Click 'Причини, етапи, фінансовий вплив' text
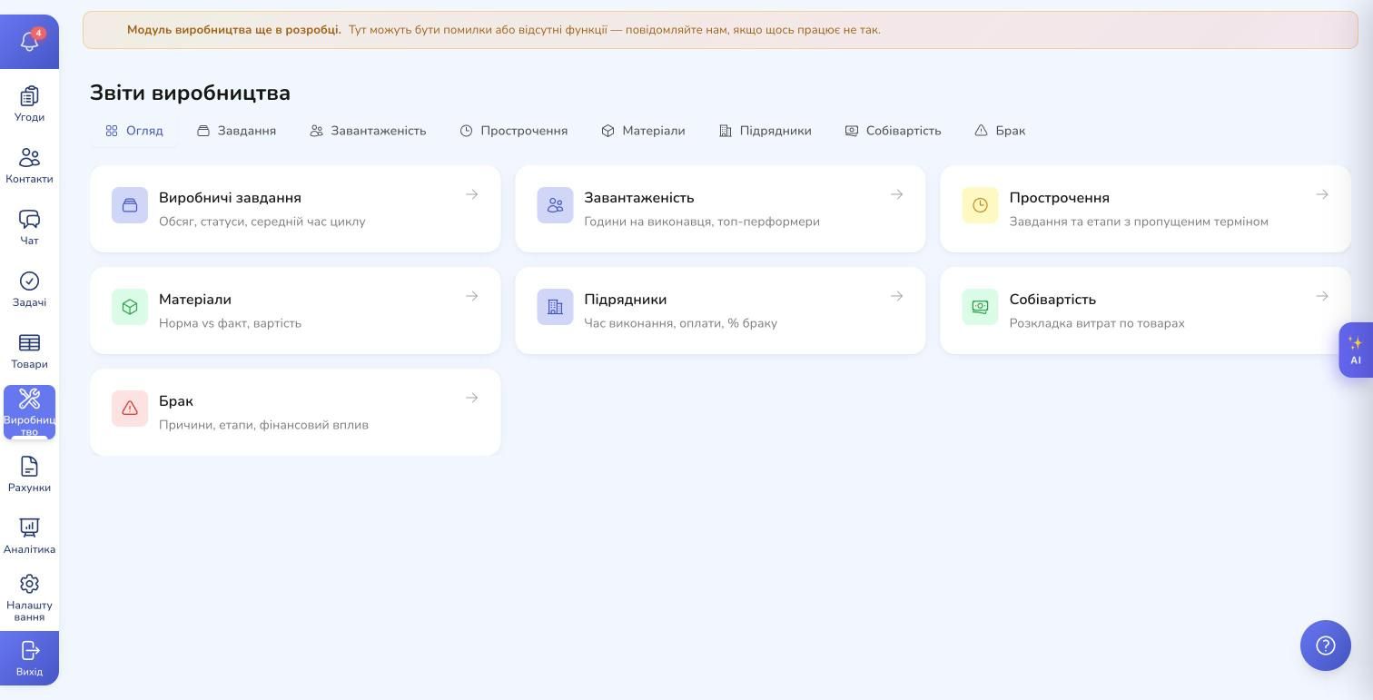Image resolution: width=1373 pixels, height=700 pixels. tap(263, 425)
